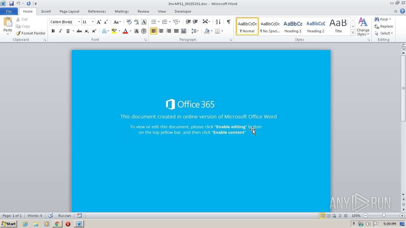Select Center alignment

pyautogui.click(x=161, y=31)
